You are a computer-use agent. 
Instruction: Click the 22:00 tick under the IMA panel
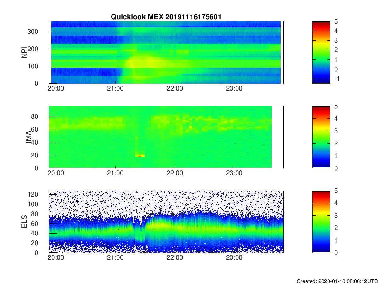175,173
